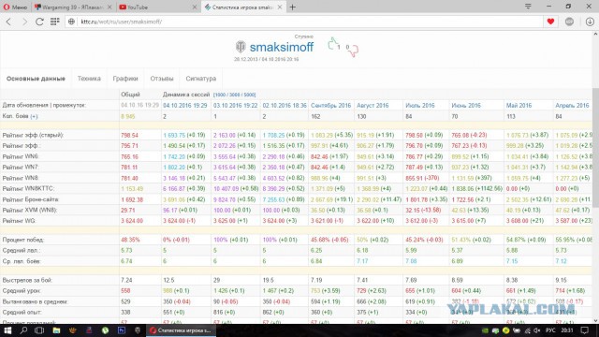Click the round gray icon beside the heart

(569, 22)
